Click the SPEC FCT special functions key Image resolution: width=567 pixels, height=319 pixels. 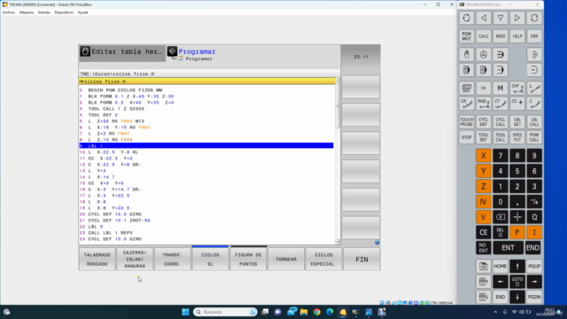pyautogui.click(x=517, y=137)
